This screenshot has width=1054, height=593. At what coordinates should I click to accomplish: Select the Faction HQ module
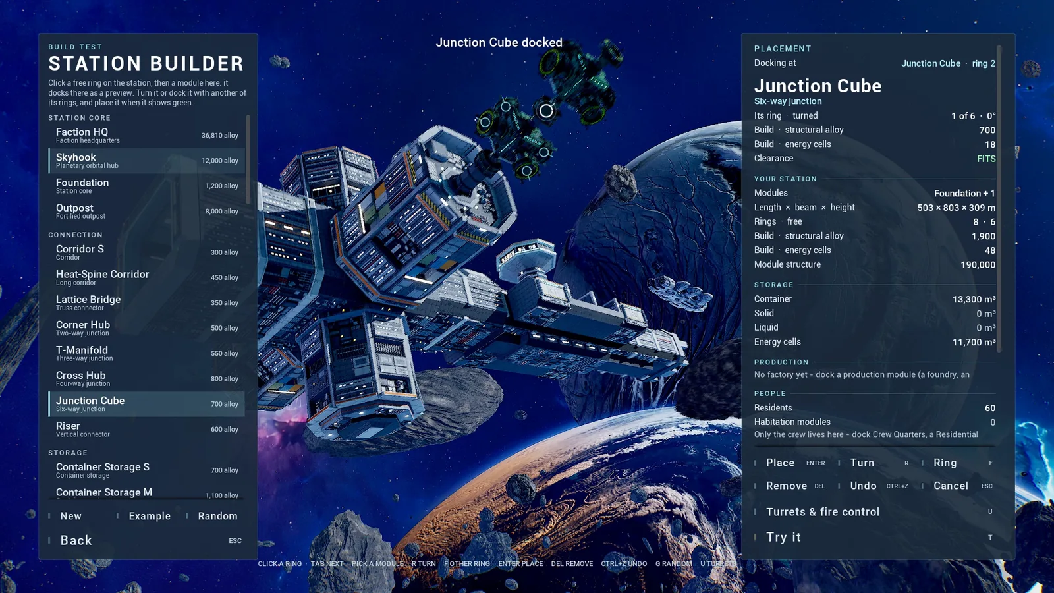pos(146,135)
